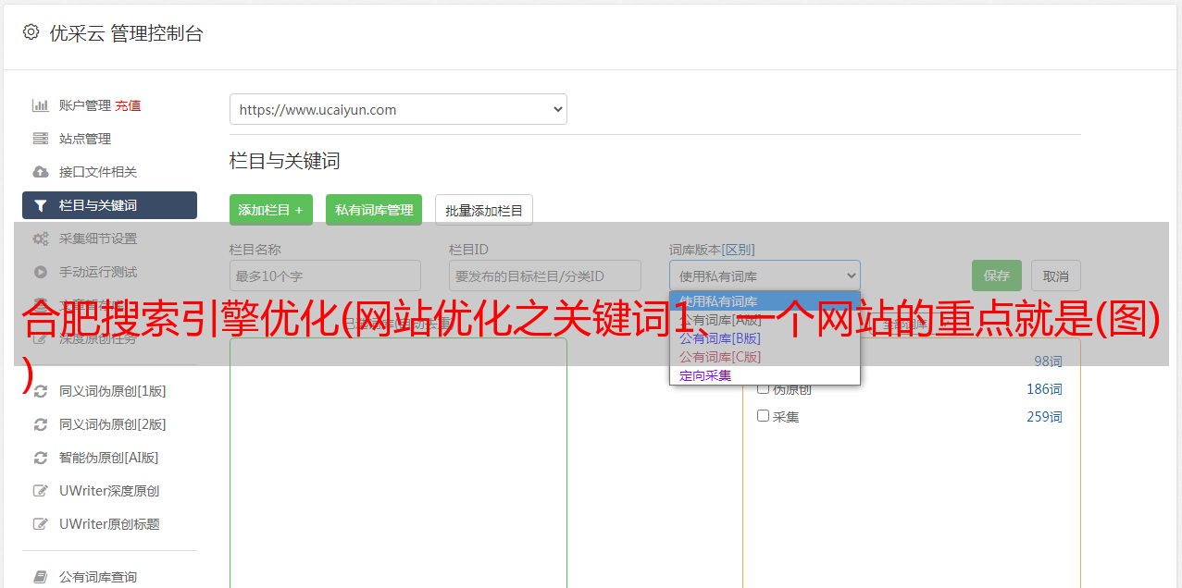Click the gear icon beside 优采云 管理控制台
The image size is (1182, 588).
pyautogui.click(x=31, y=32)
